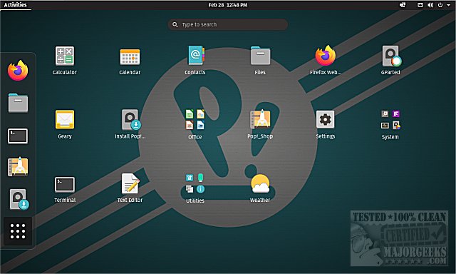Open the GParted partition editor
The image size is (456, 274).
(x=391, y=56)
